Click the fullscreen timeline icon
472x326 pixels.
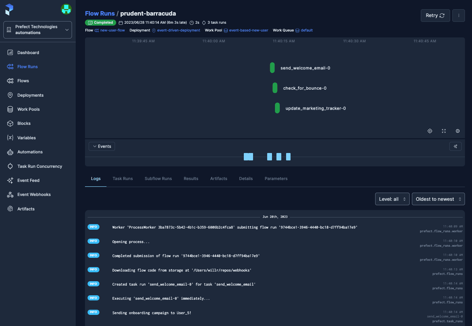point(444,131)
